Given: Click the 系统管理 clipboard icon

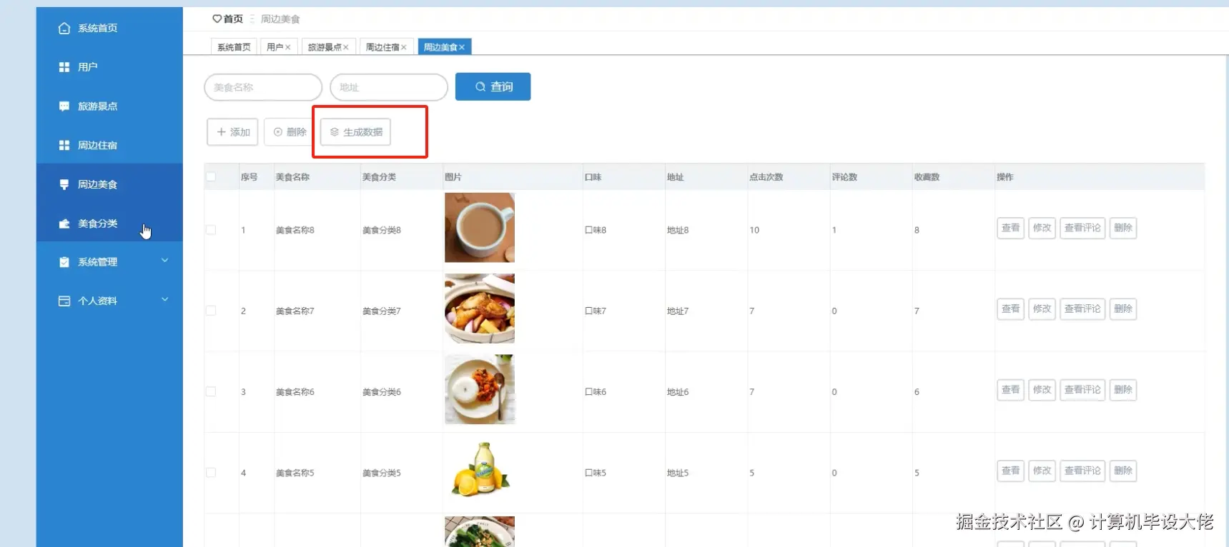Looking at the screenshot, I should (x=64, y=262).
